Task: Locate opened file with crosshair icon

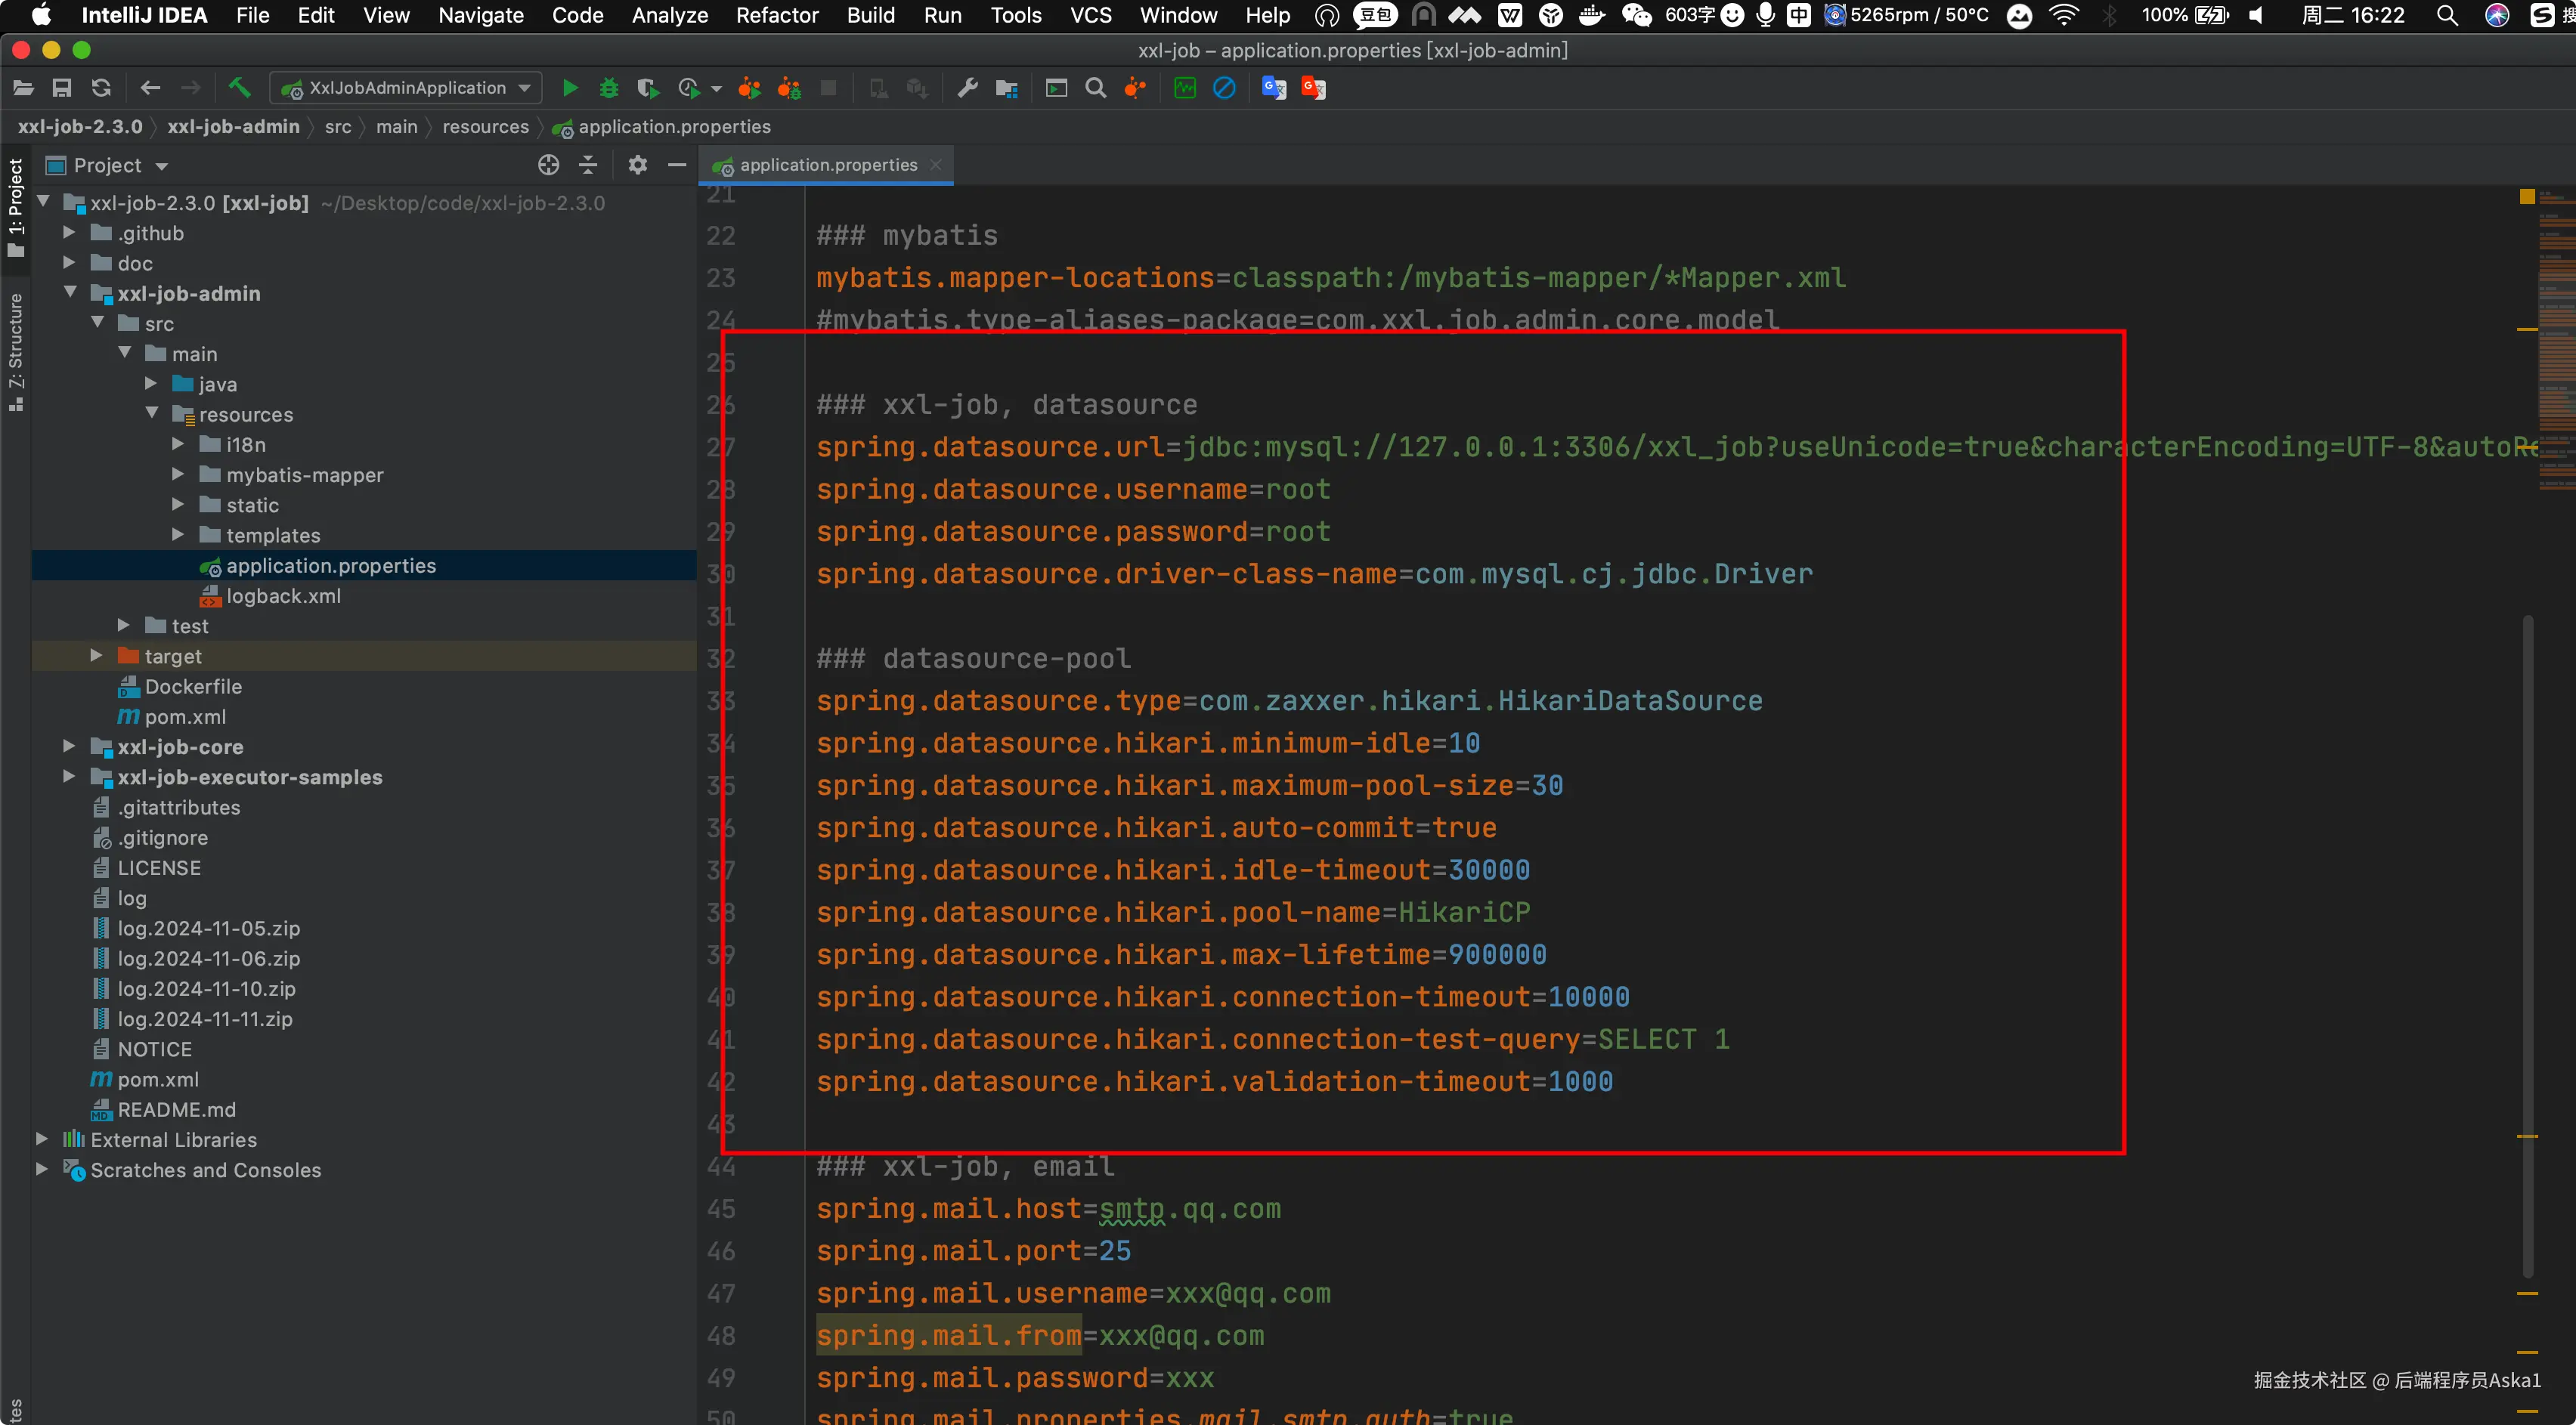Action: click(x=548, y=165)
